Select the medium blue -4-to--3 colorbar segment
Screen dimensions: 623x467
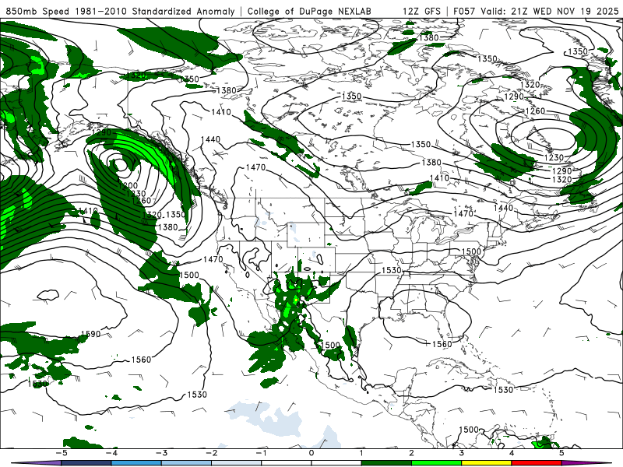click(136, 463)
